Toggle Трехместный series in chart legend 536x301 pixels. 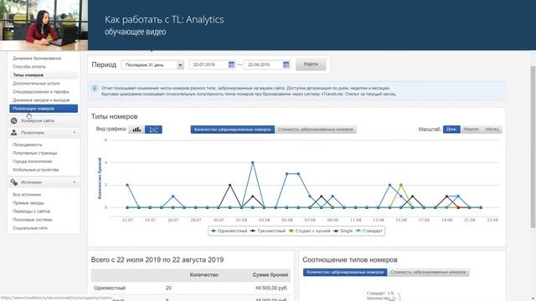[268, 231]
